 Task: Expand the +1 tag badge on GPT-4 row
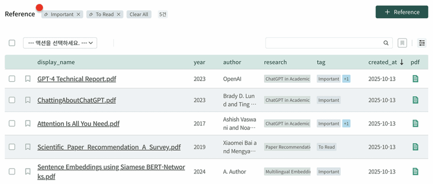click(346, 79)
